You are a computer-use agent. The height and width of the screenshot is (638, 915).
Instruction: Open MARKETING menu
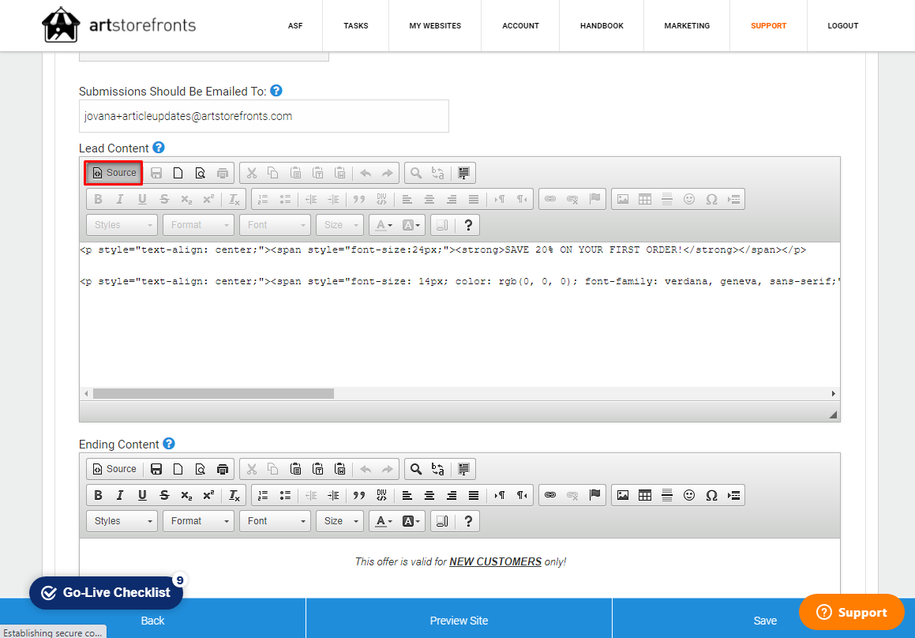(687, 26)
